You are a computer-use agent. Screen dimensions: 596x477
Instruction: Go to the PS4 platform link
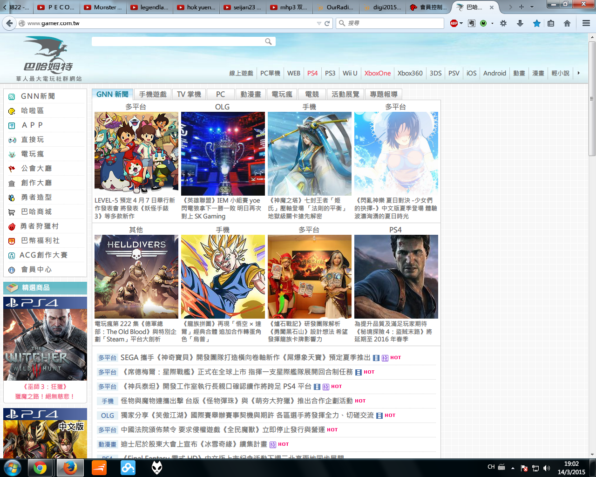pos(312,73)
